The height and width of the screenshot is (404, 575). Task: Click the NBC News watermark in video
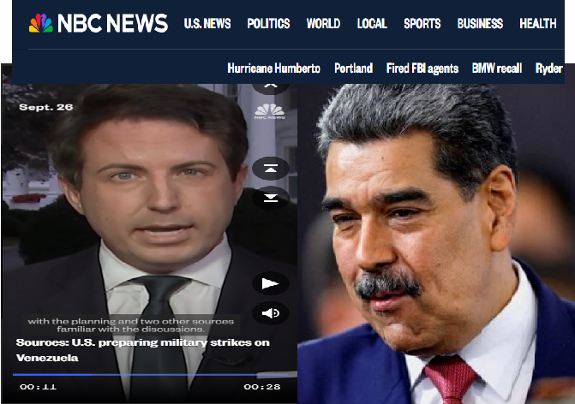[270, 112]
